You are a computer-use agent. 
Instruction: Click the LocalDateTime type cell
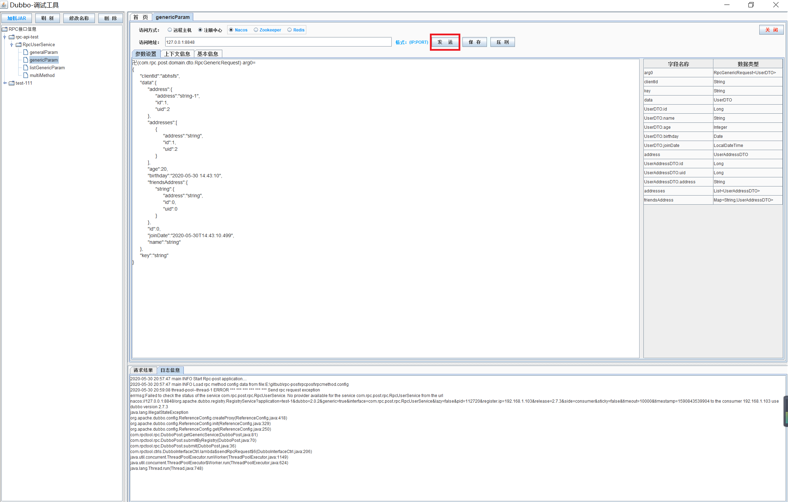[748, 145]
